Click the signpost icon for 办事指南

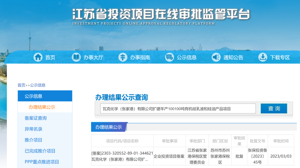(123, 57)
